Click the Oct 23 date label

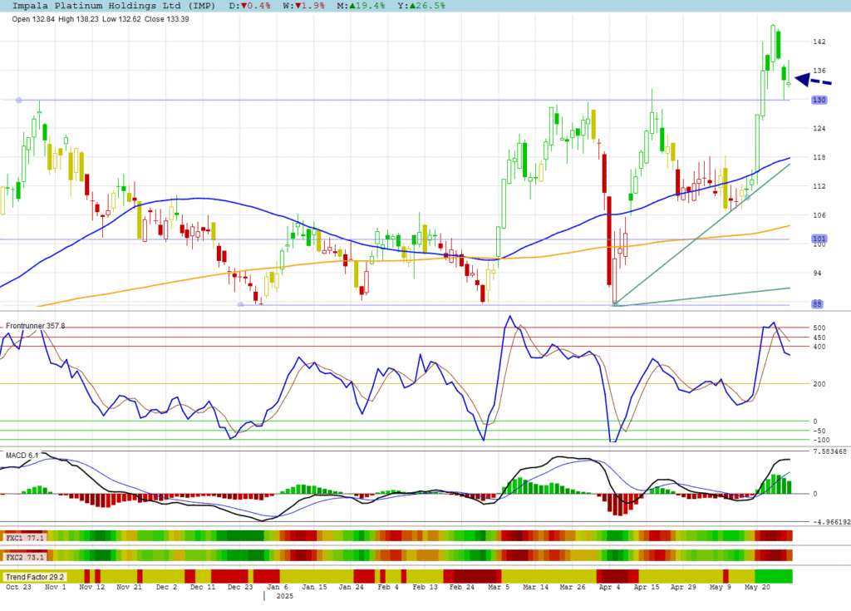coord(18,587)
